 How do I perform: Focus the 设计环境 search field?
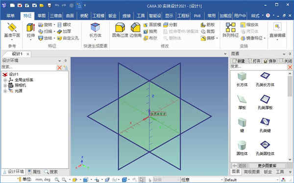tap(28, 67)
